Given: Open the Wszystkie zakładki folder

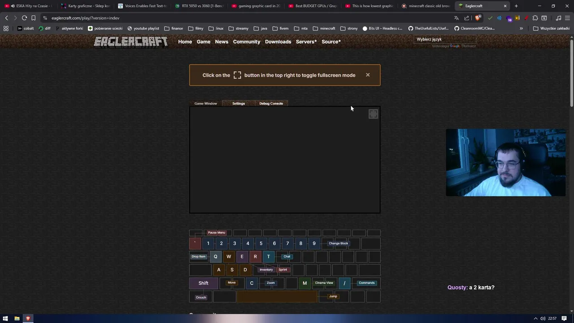Looking at the screenshot, I should [x=551, y=28].
